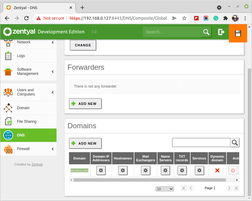Click the Mail Exchangers column header
Image resolution: width=252 pixels, height=201 pixels.
pos(146,158)
